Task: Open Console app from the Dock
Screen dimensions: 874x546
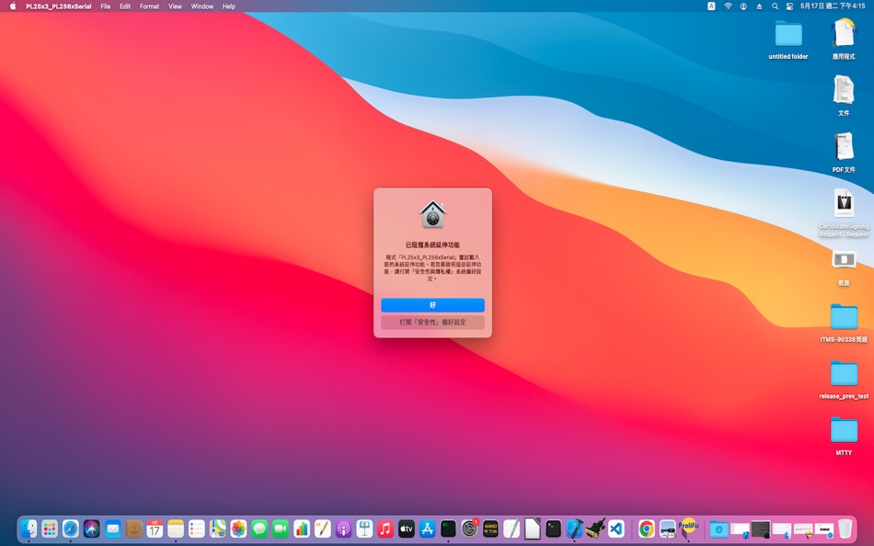Action: coord(490,529)
